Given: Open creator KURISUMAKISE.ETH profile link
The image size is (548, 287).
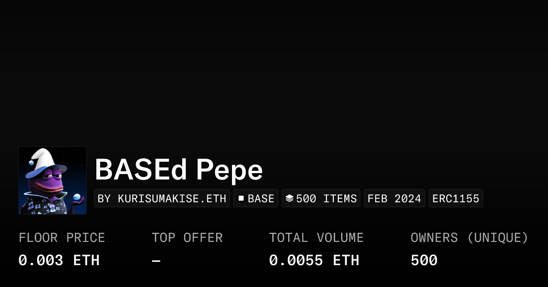Looking at the screenshot, I should click(x=162, y=199).
